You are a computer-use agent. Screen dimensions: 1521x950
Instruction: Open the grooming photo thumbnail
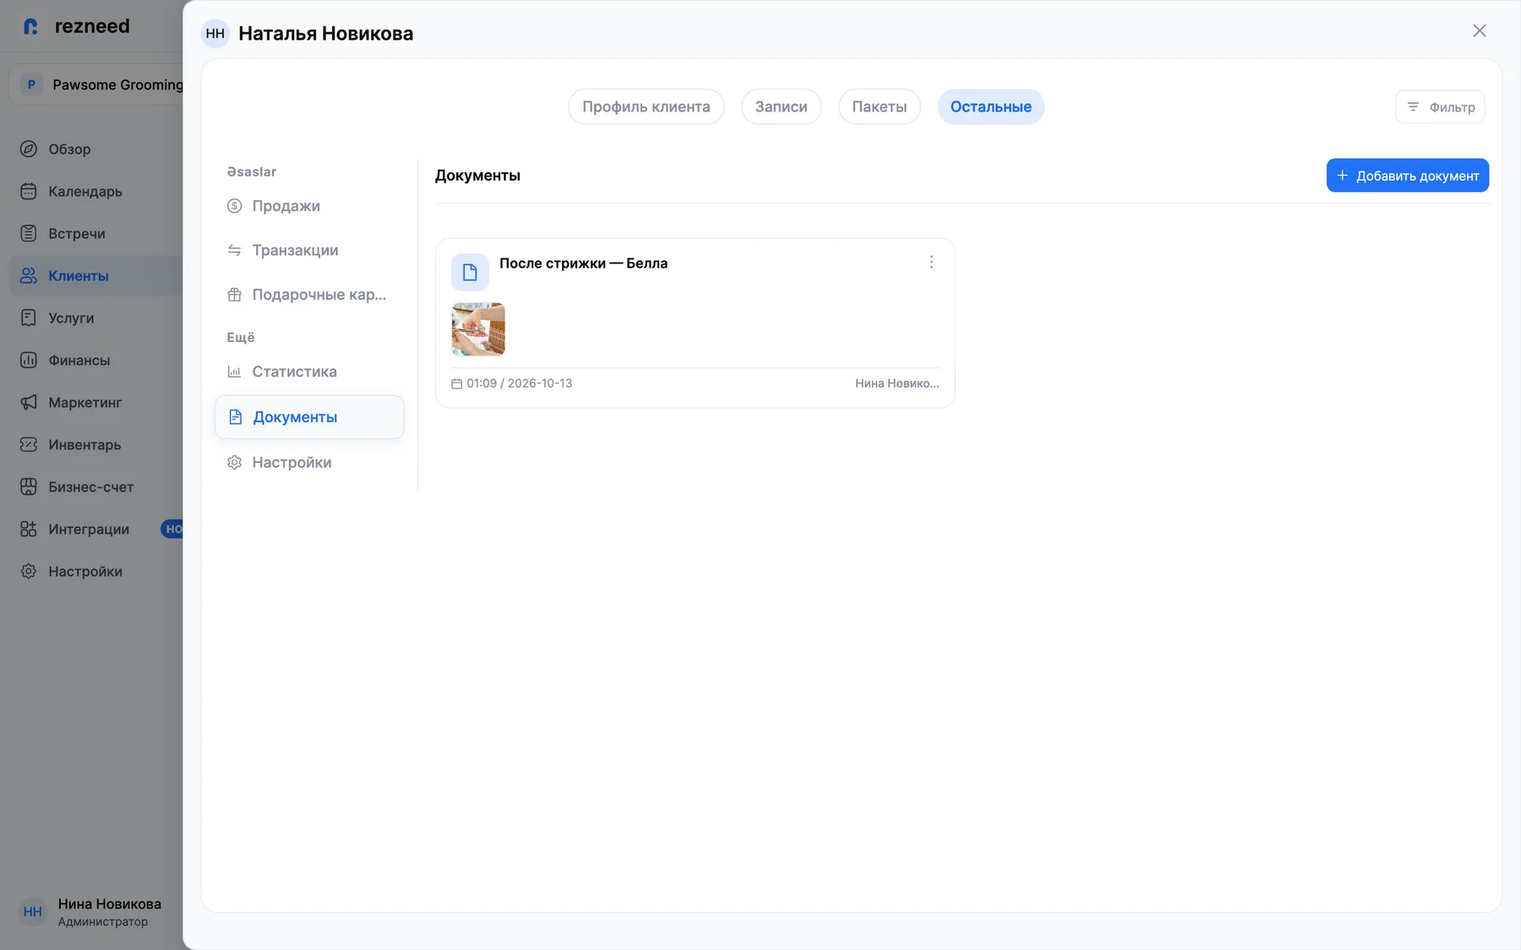coord(478,329)
